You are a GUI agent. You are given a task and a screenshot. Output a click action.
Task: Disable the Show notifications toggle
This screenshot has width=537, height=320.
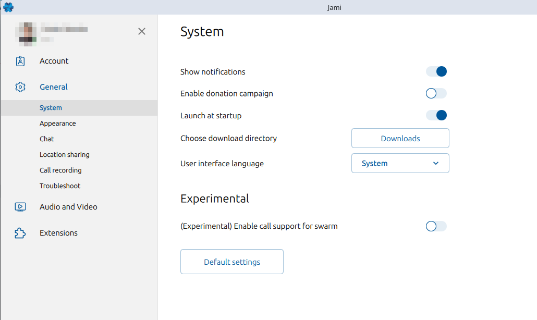[436, 71]
